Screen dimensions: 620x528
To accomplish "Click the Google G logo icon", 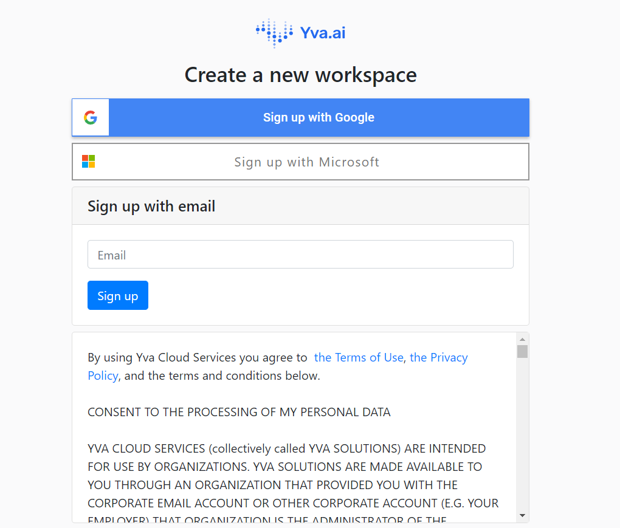I will 91,117.
